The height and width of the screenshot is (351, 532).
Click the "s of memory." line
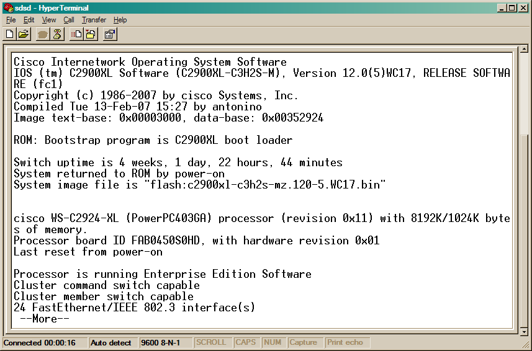pos(50,229)
